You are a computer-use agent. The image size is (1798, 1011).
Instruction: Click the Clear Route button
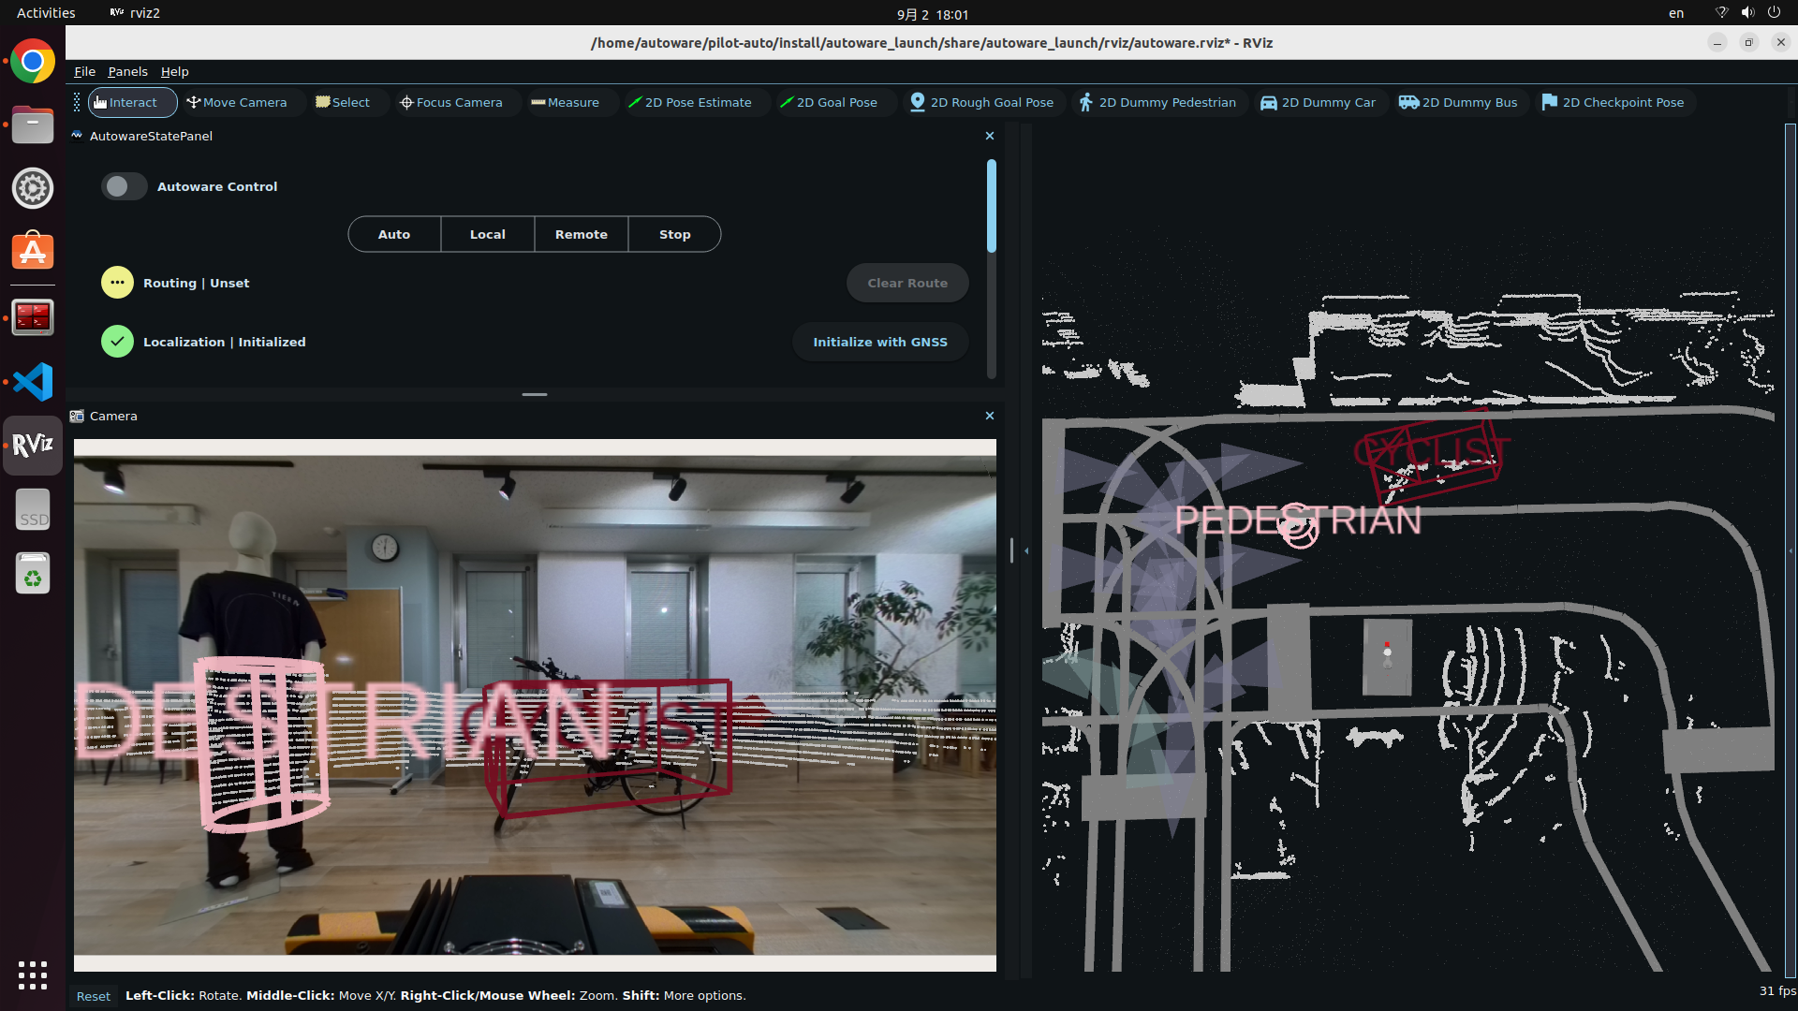907,283
